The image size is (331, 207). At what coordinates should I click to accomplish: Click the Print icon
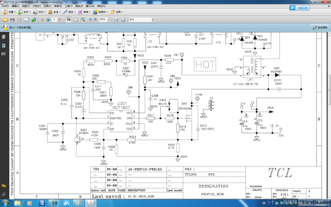click(x=12, y=19)
